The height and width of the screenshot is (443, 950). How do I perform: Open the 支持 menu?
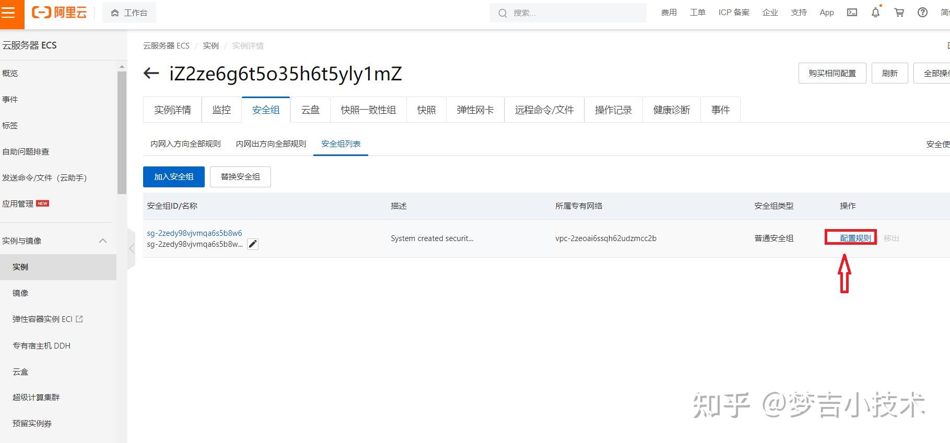[x=799, y=13]
